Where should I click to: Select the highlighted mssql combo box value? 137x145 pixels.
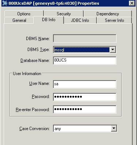coord(81,50)
